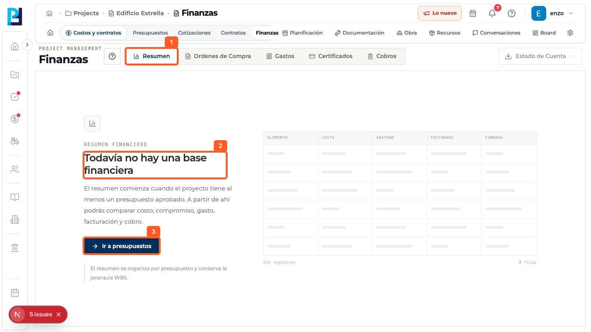Image resolution: width=591 pixels, height=332 pixels.
Task: Open the Estado de Cuenta dropdown
Action: point(540,56)
